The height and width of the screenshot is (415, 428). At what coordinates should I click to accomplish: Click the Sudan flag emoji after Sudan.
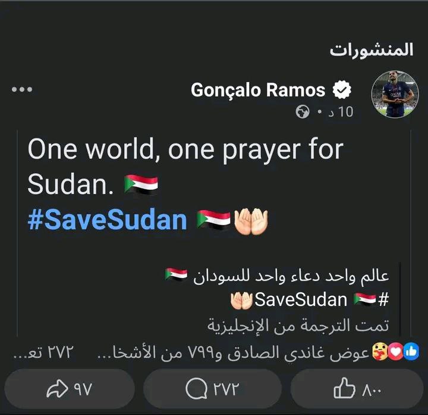point(141,185)
